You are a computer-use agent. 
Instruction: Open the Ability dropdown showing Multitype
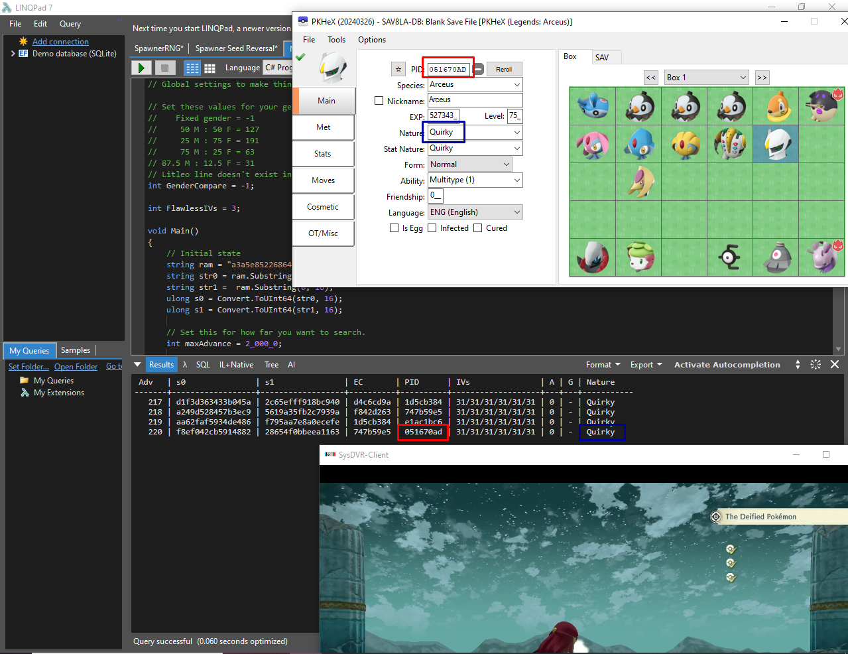475,180
